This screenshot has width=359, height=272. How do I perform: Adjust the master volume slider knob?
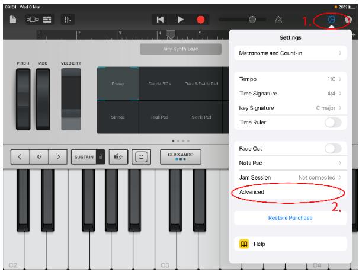252,19
